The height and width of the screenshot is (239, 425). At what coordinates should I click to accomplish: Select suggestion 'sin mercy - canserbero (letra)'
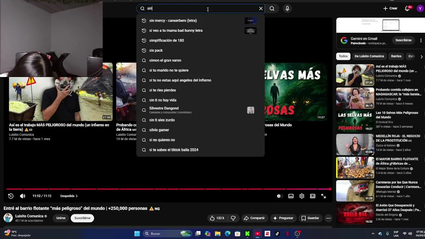(201, 21)
